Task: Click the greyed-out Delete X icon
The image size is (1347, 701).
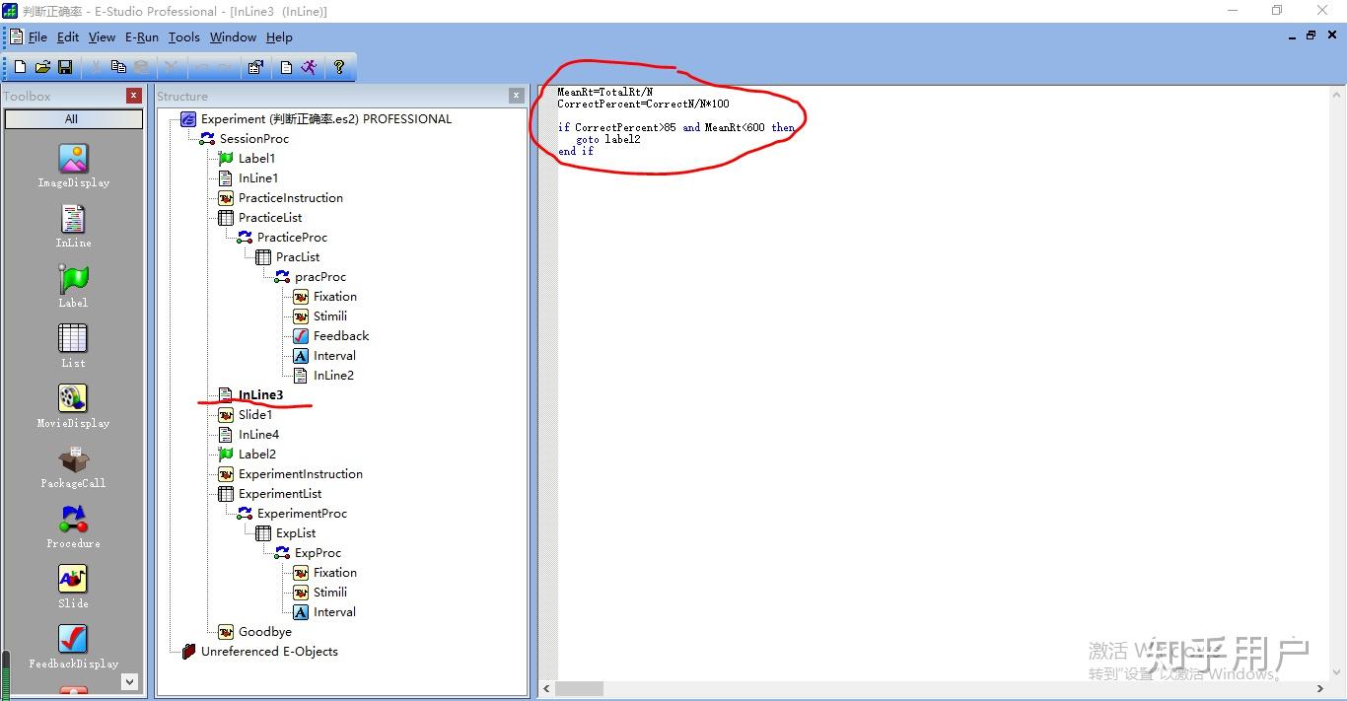Action: point(171,67)
